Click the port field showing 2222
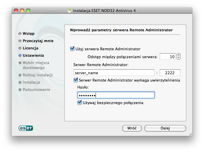 click(x=170, y=73)
